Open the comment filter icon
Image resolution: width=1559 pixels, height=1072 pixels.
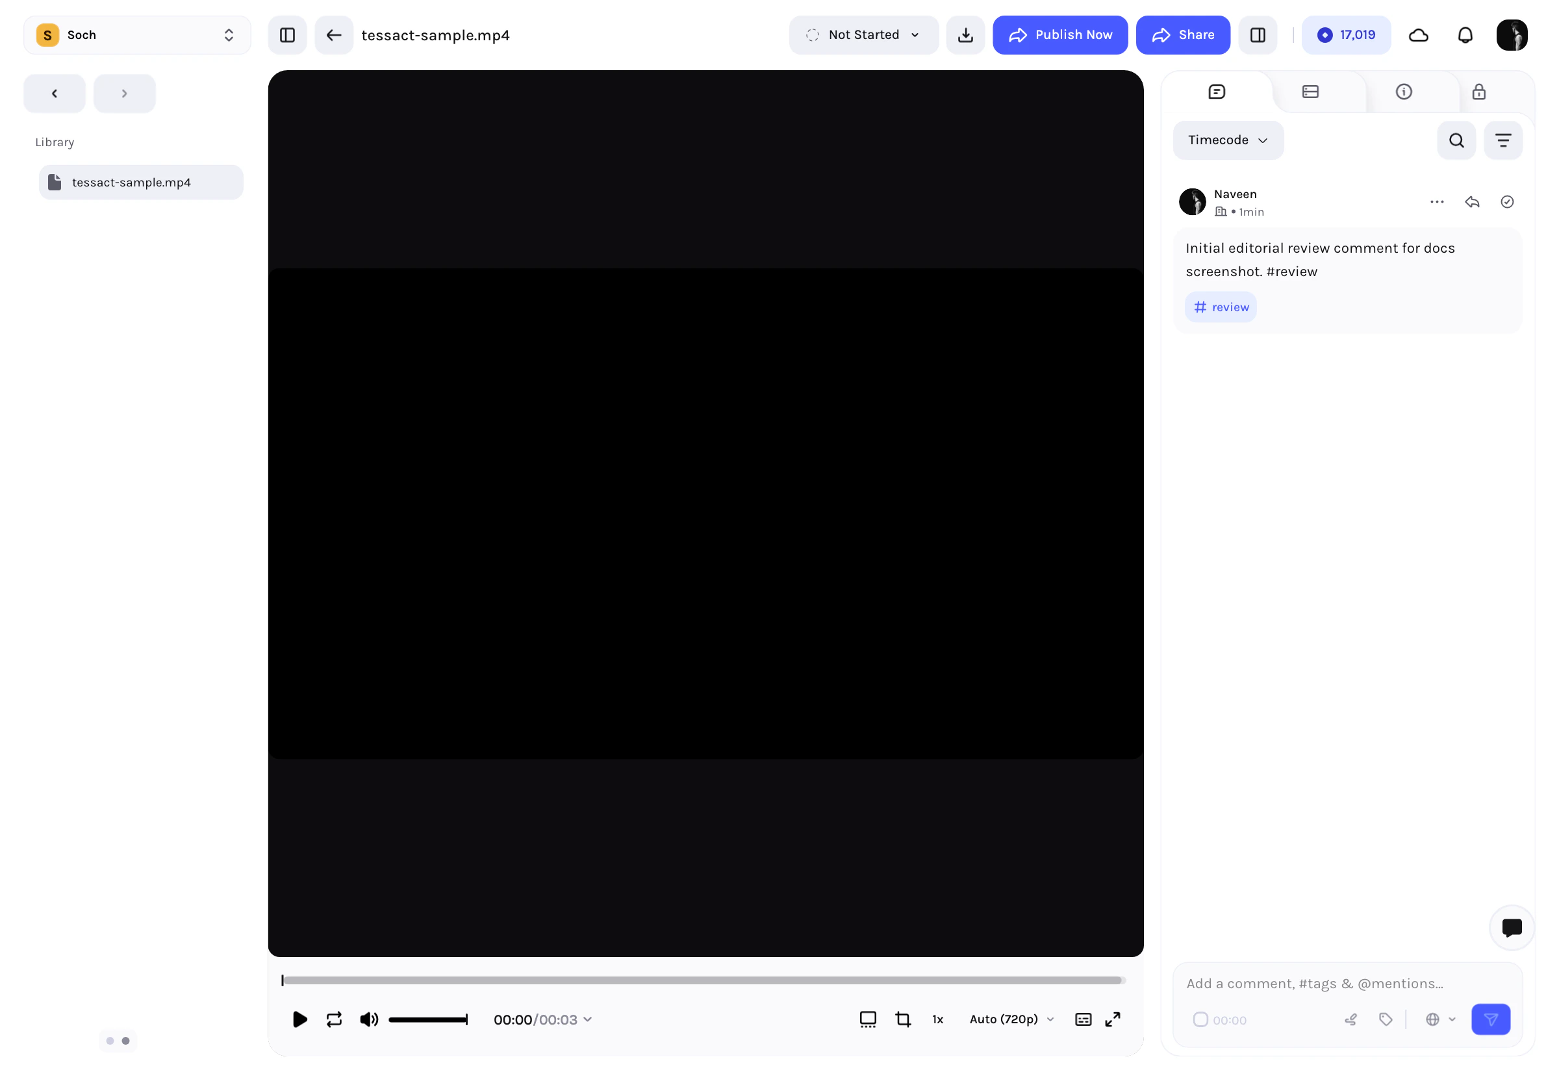(1503, 140)
